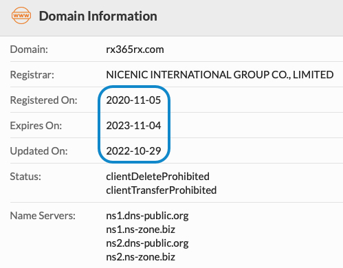Click the Expires On: label
The image size is (343, 268).
point(36,126)
